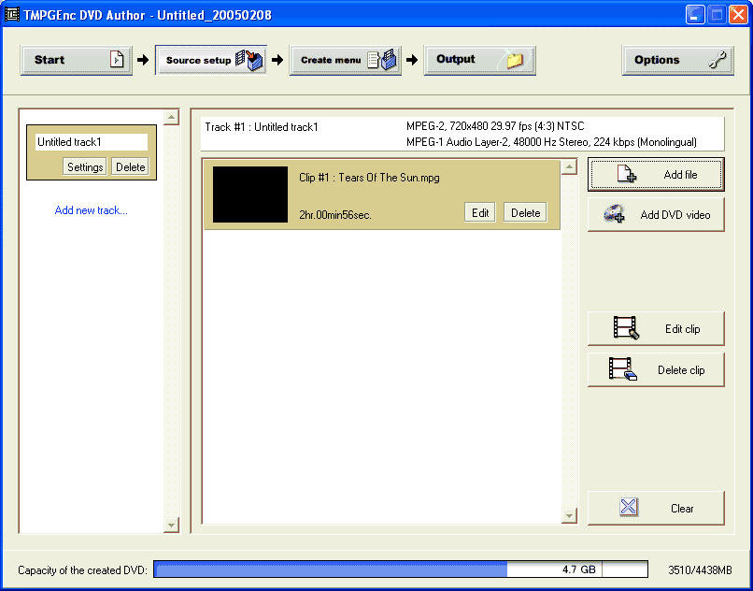The height and width of the screenshot is (591, 753).
Task: Click the clip duration 2hr.00min56sec.
Action: pyautogui.click(x=335, y=215)
